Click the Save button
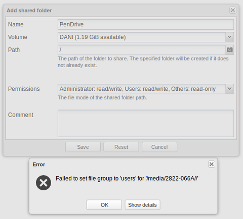This screenshot has height=219, width=243. (x=83, y=147)
